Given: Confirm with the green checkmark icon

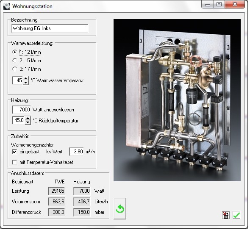Looking at the screenshot, I should click(236, 215).
